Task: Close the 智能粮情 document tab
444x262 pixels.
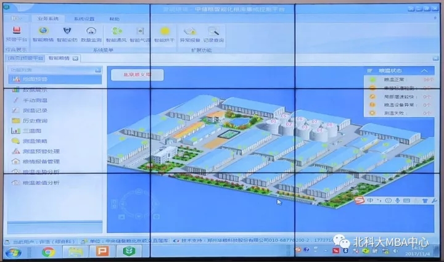Action: (75, 58)
